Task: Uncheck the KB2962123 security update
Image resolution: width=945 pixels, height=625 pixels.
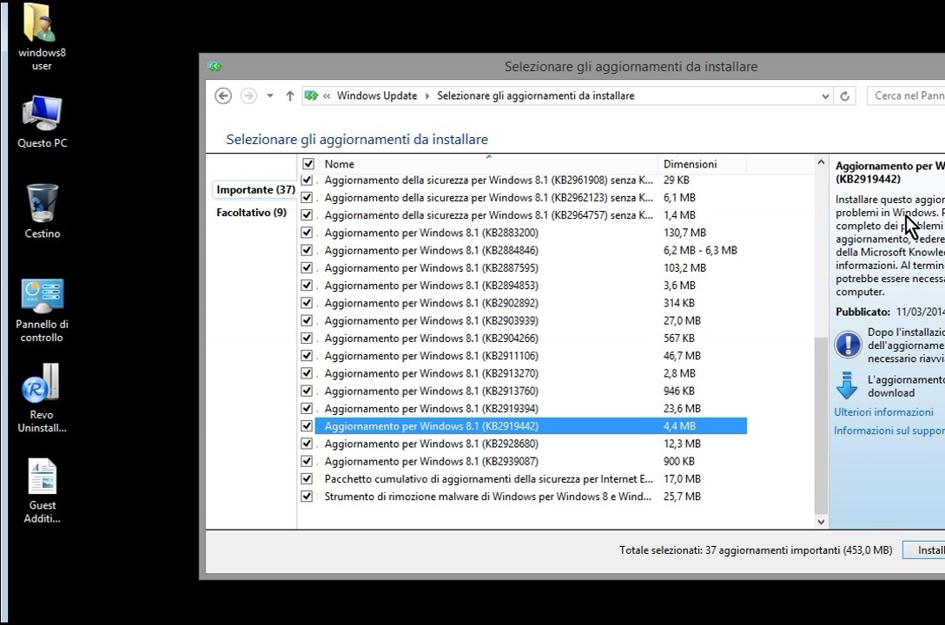Action: click(x=307, y=198)
